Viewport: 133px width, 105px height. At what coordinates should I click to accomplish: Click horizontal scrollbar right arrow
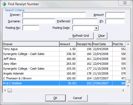[123, 90]
